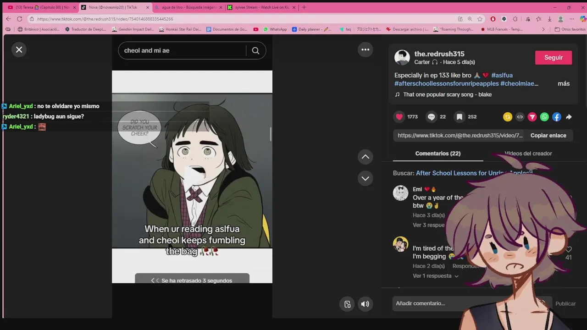Open comments via the speech bubble icon

431,117
